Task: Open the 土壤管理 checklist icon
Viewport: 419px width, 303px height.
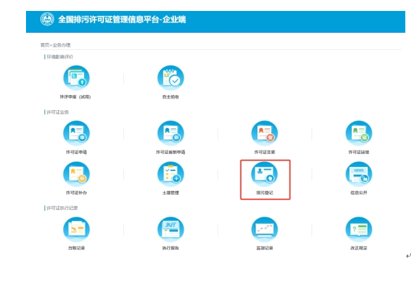Action: tap(170, 174)
